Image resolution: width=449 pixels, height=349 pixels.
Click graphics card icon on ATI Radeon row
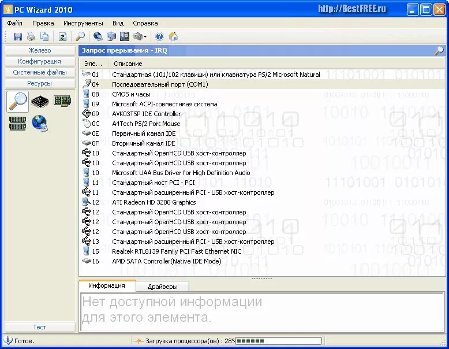click(x=86, y=202)
